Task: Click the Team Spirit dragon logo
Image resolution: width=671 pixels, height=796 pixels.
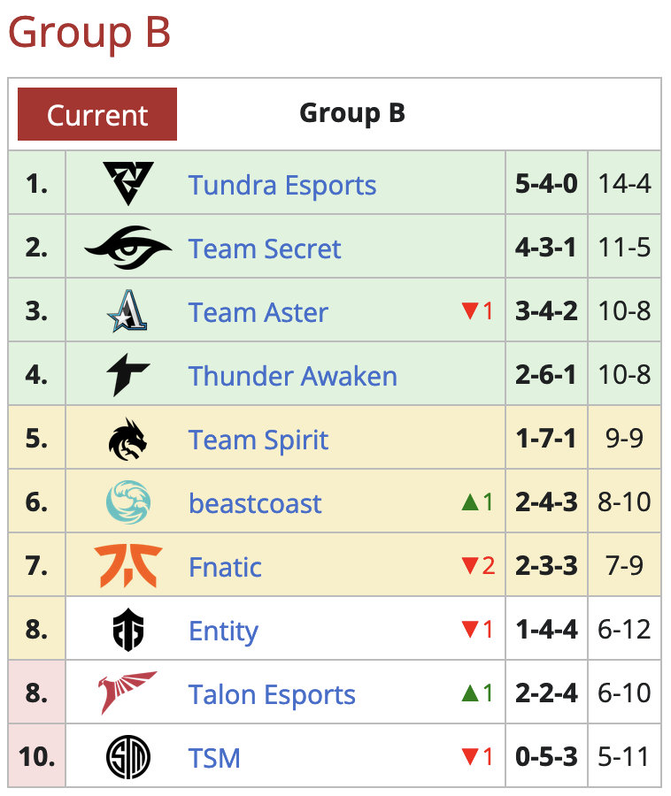Action: click(127, 440)
